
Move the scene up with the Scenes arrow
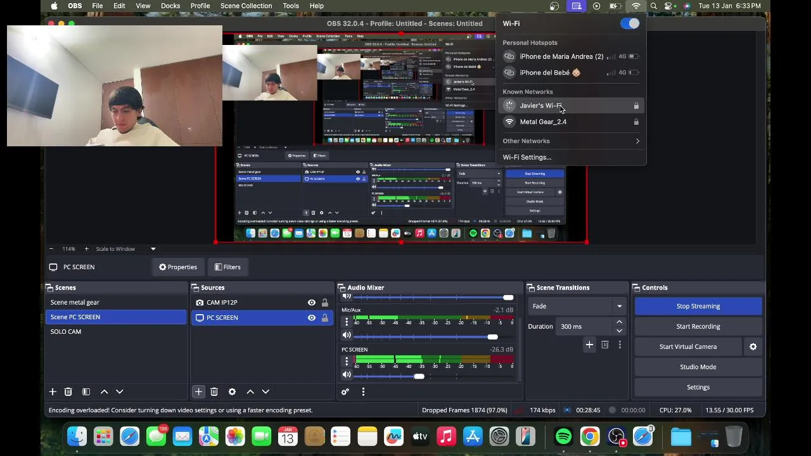click(104, 392)
